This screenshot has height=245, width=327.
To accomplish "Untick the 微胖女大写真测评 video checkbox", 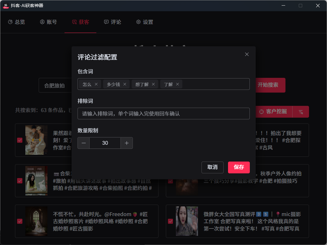I will pyautogui.click(x=170, y=221).
